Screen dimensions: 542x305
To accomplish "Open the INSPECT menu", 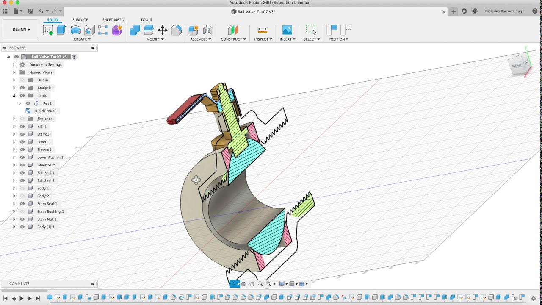I will [263, 39].
